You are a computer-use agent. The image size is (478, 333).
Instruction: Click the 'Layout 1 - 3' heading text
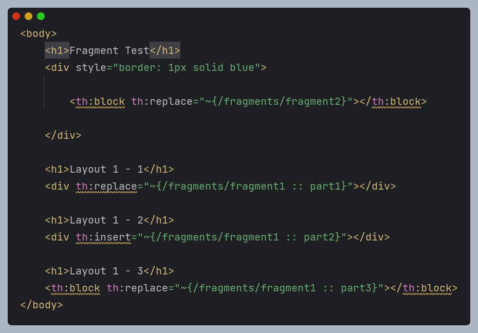point(106,271)
